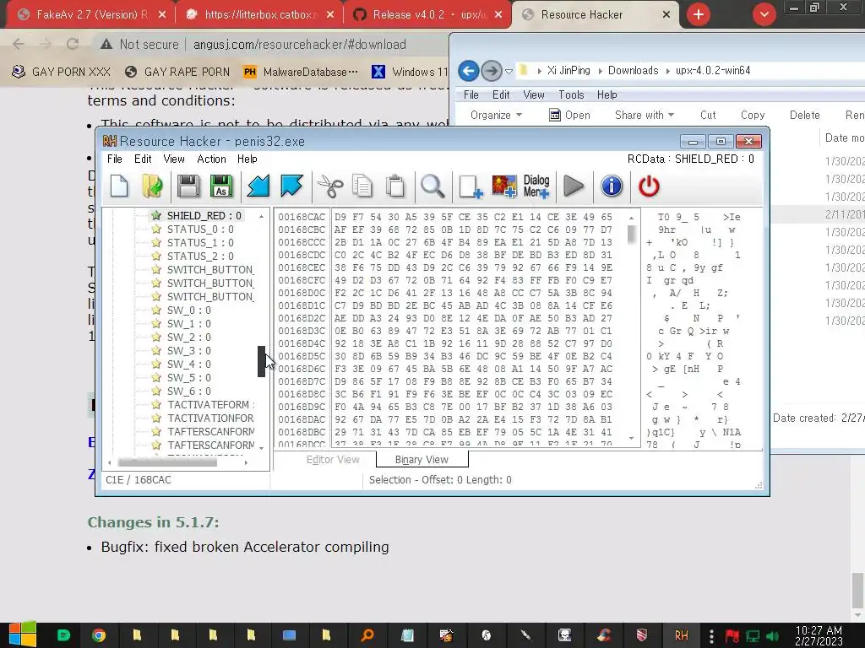Screen dimensions: 865x648
Task: Switch to litterbox.catbox browser tab
Action: (x=259, y=15)
